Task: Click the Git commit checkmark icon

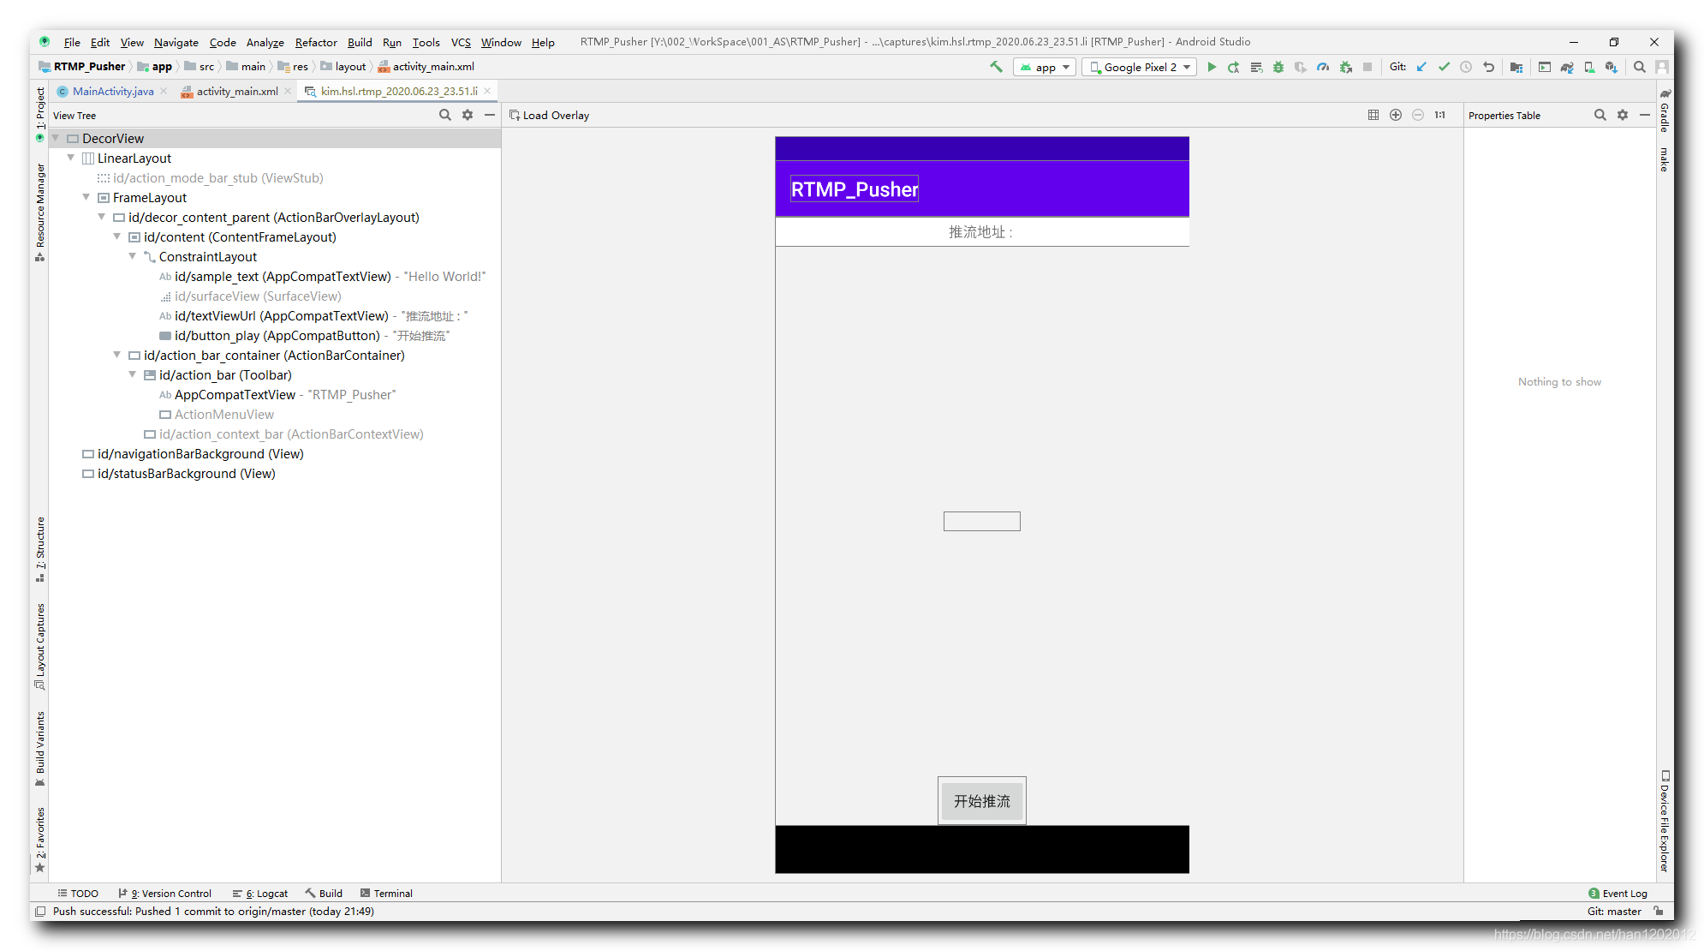Action: coord(1444,67)
